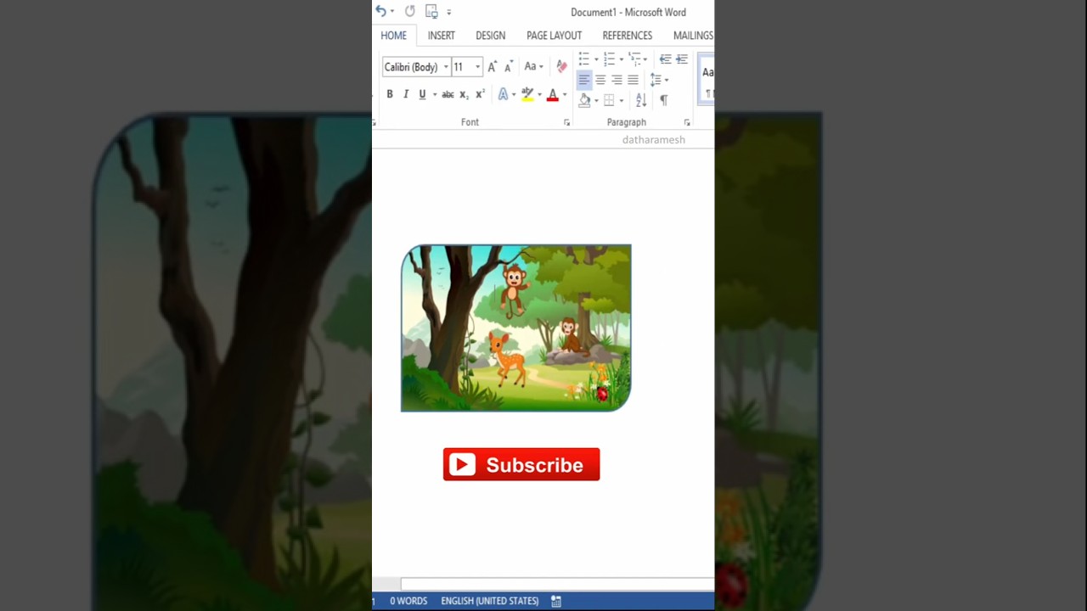Apply red font color
Screen dimensions: 1087x611
click(x=553, y=94)
